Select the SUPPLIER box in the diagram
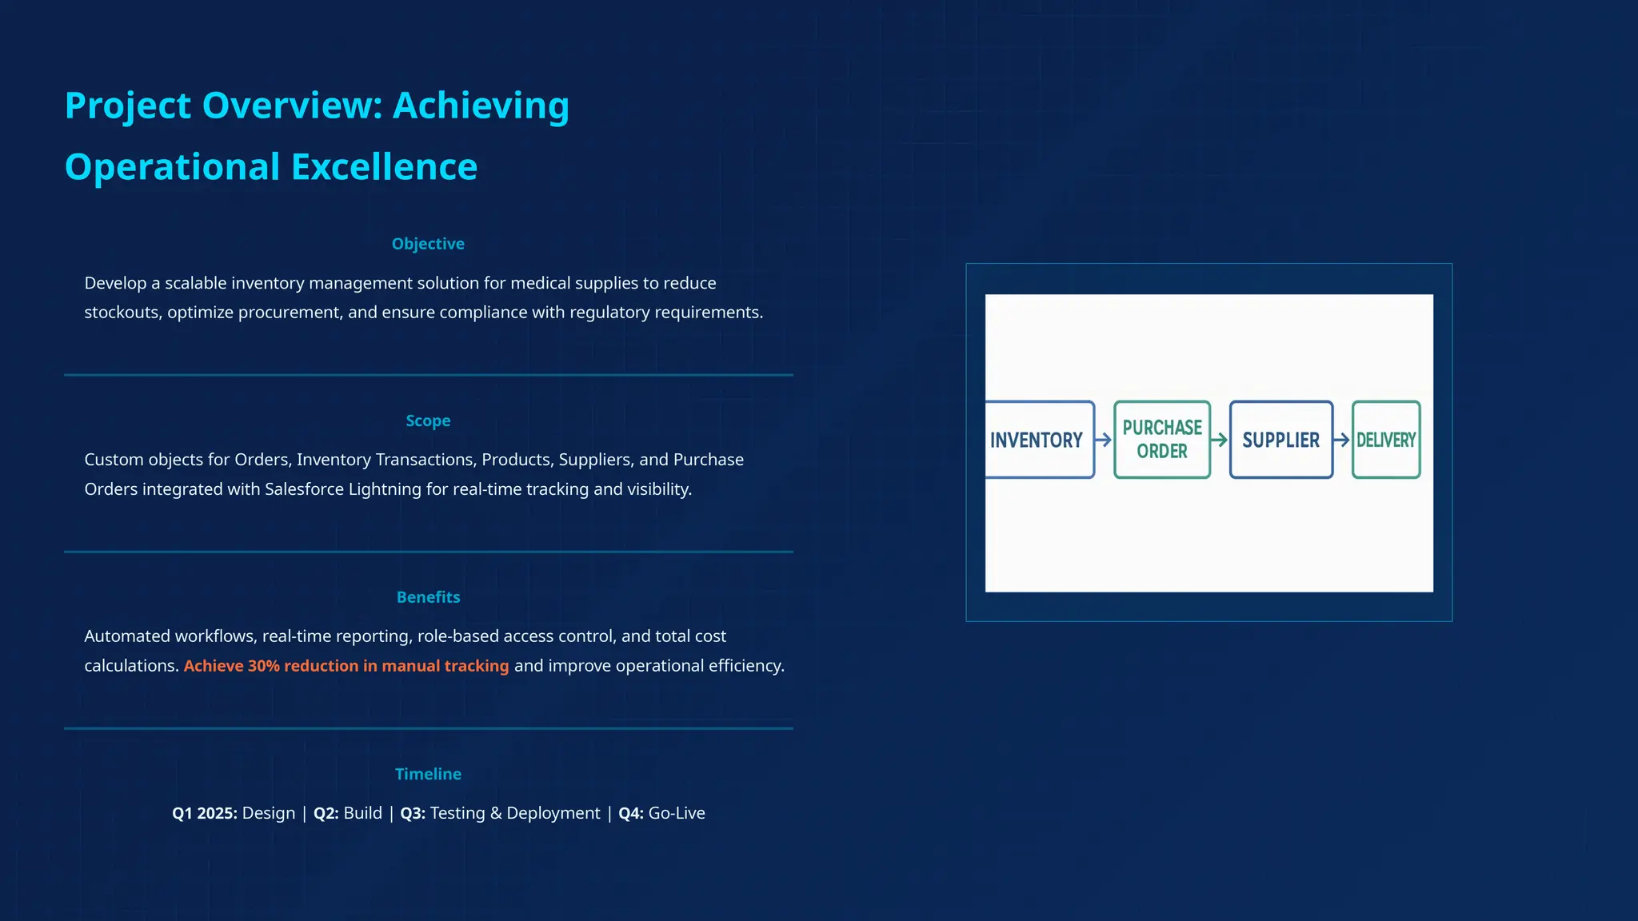This screenshot has height=921, width=1638. click(1280, 440)
